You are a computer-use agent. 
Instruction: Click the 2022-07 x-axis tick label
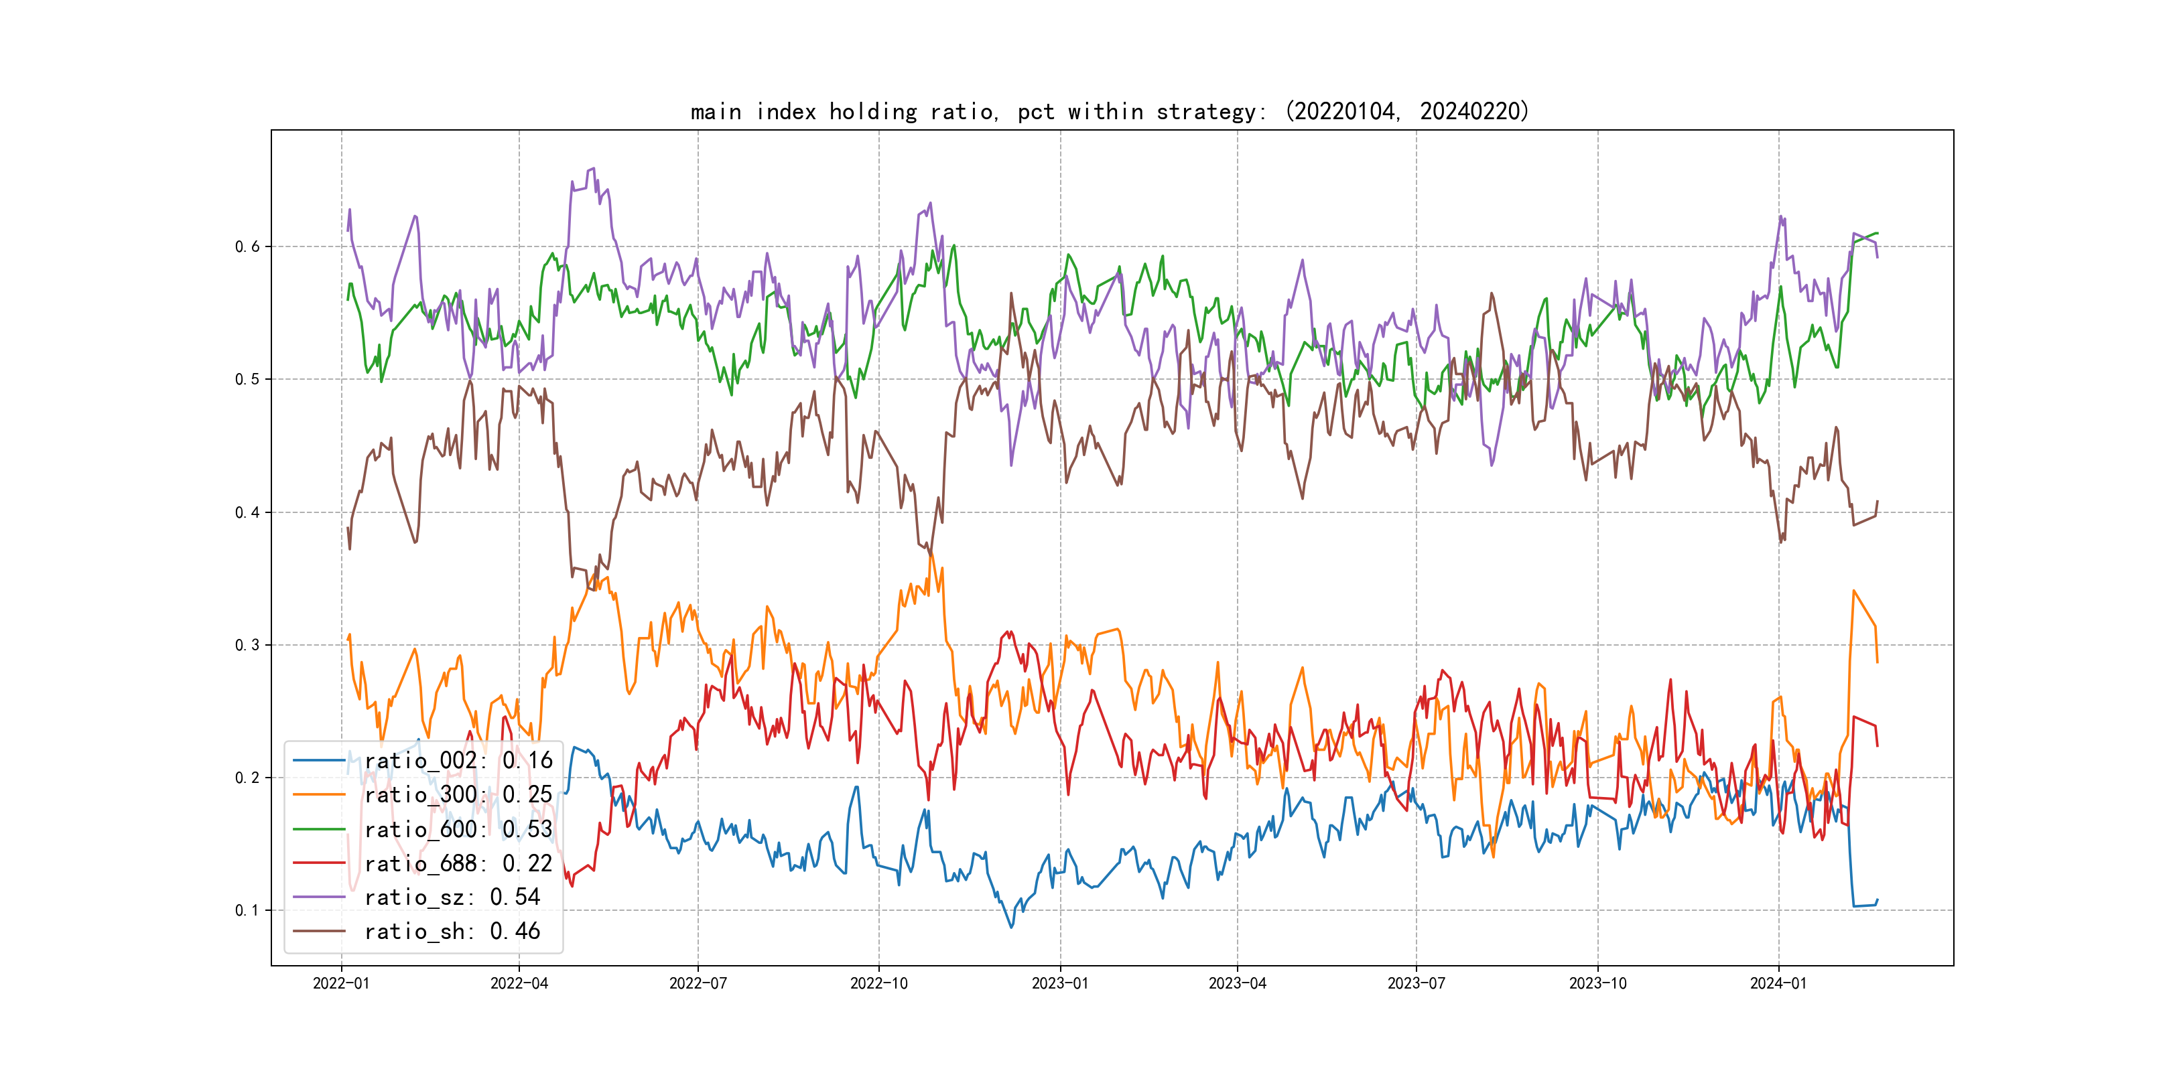(x=698, y=983)
